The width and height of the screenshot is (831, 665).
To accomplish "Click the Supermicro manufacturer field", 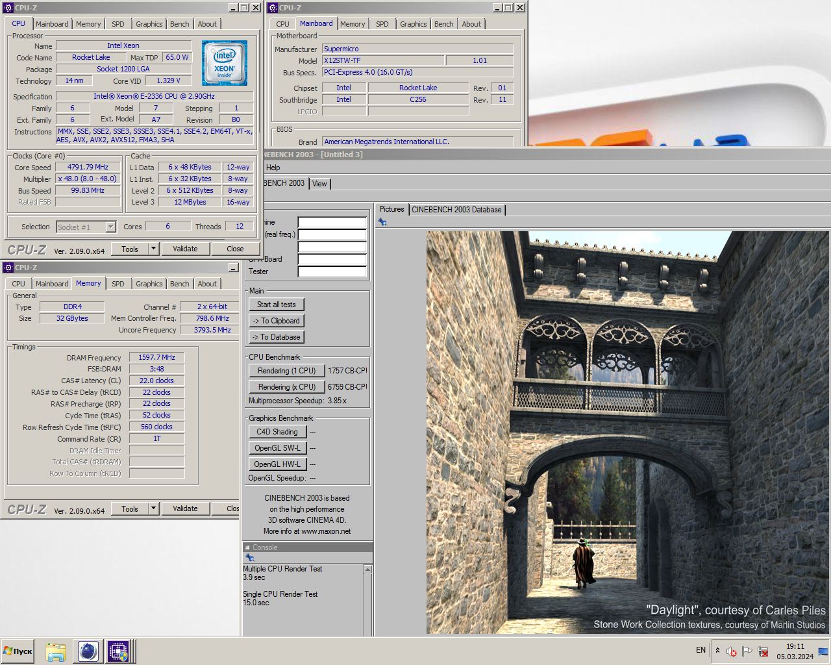I will [x=417, y=49].
